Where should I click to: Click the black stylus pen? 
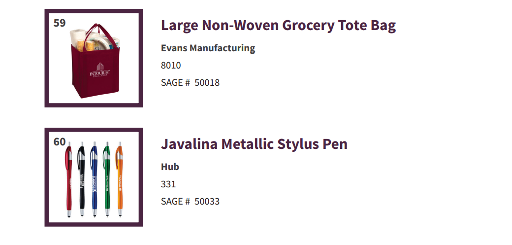point(81,179)
